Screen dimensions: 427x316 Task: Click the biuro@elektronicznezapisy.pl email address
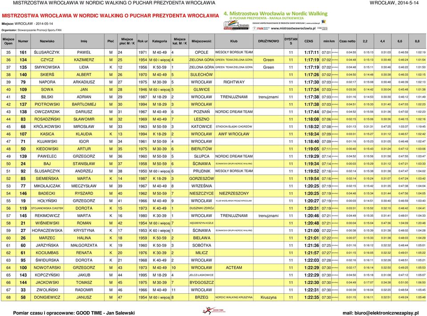click(387, 313)
